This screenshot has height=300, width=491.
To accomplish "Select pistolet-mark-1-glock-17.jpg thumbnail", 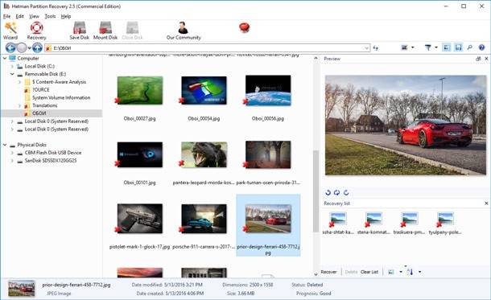I will click(140, 219).
